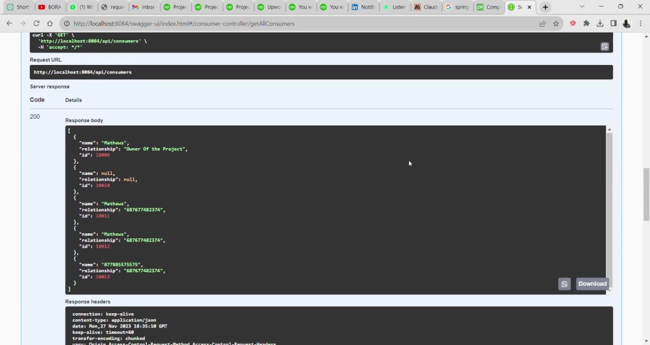Copy the curl command to clipboard
Image resolution: width=650 pixels, height=345 pixels.
tap(604, 46)
